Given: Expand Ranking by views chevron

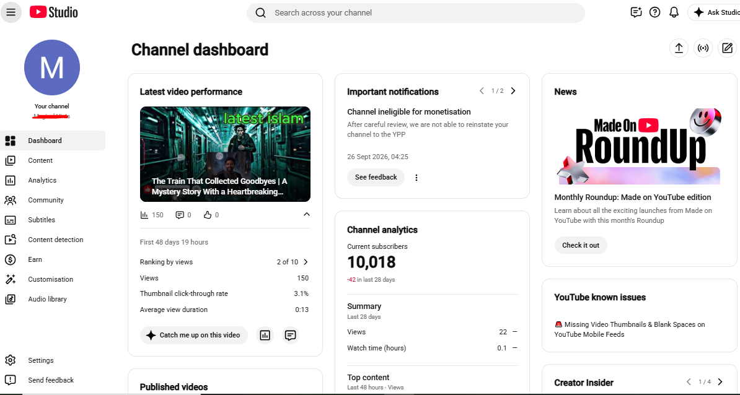Looking at the screenshot, I should tap(306, 262).
